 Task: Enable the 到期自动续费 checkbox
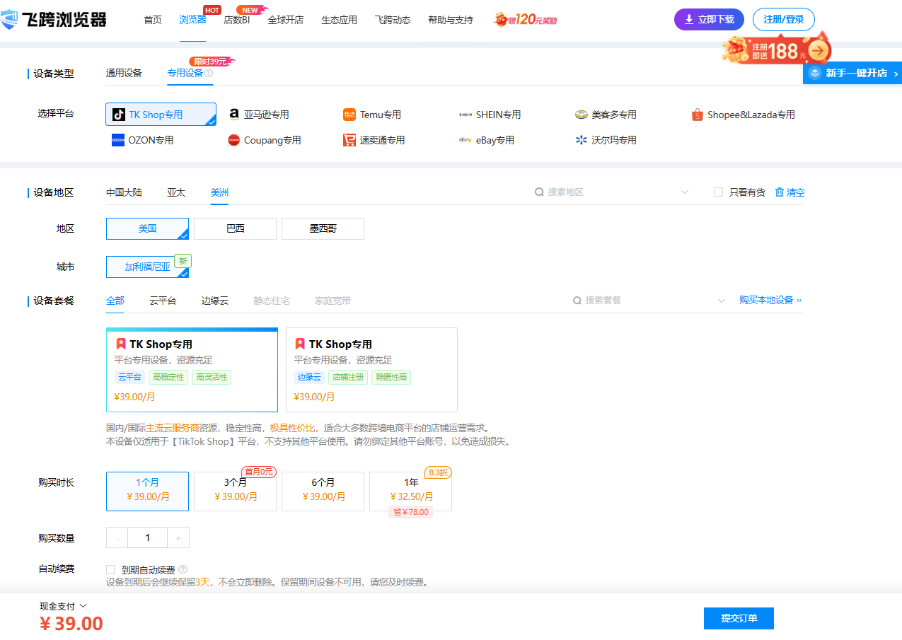110,569
